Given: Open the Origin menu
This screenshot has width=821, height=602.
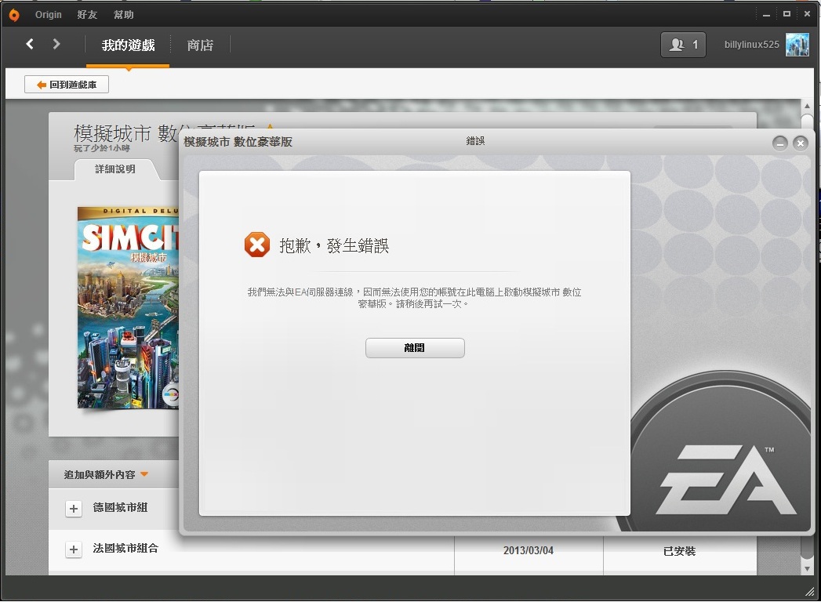Looking at the screenshot, I should pyautogui.click(x=48, y=15).
